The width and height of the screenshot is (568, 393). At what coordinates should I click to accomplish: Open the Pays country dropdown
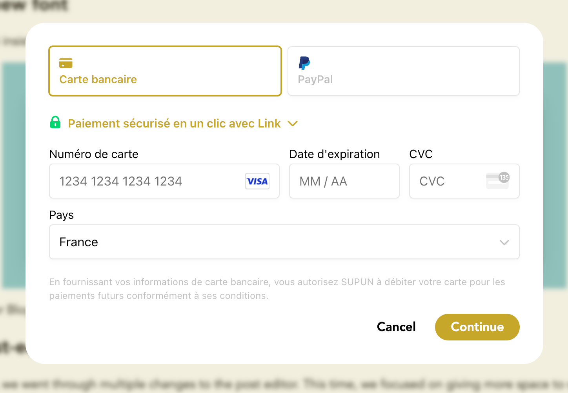pyautogui.click(x=284, y=242)
